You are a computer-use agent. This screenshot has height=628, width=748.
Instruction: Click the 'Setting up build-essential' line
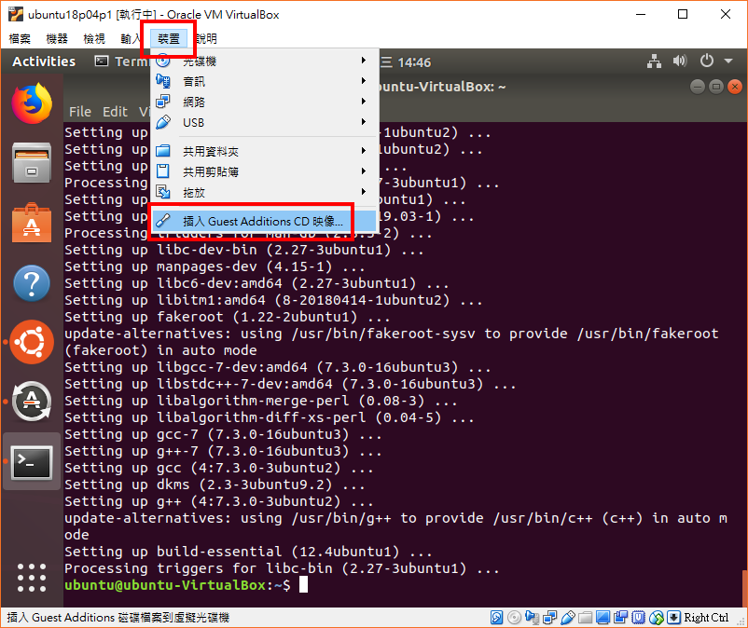(x=248, y=552)
